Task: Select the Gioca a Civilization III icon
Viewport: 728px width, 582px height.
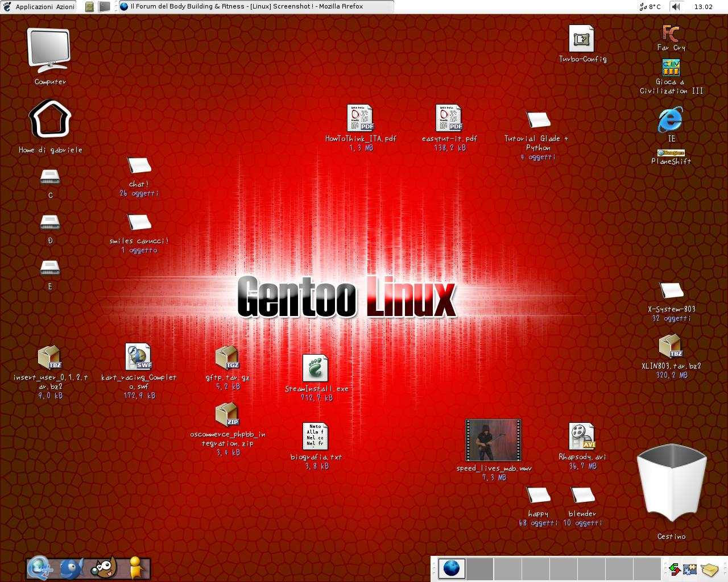Action: click(x=671, y=68)
